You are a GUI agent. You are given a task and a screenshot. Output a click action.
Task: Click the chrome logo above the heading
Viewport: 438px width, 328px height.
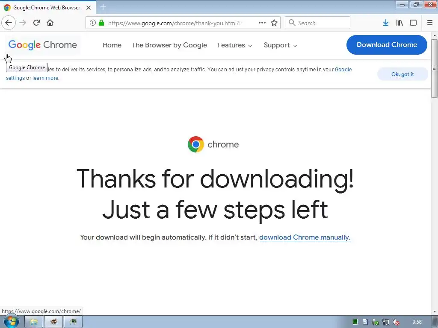[213, 144]
